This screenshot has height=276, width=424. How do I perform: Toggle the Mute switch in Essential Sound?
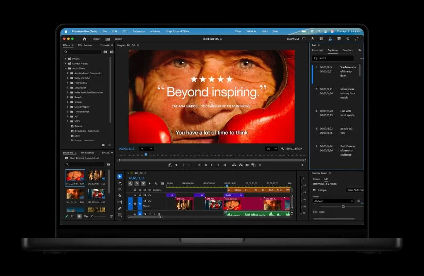(x=315, y=212)
